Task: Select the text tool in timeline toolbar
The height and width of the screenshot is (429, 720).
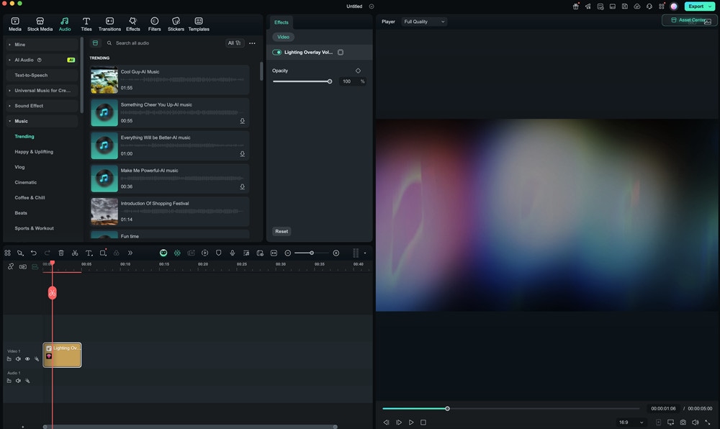Action: [x=89, y=253]
